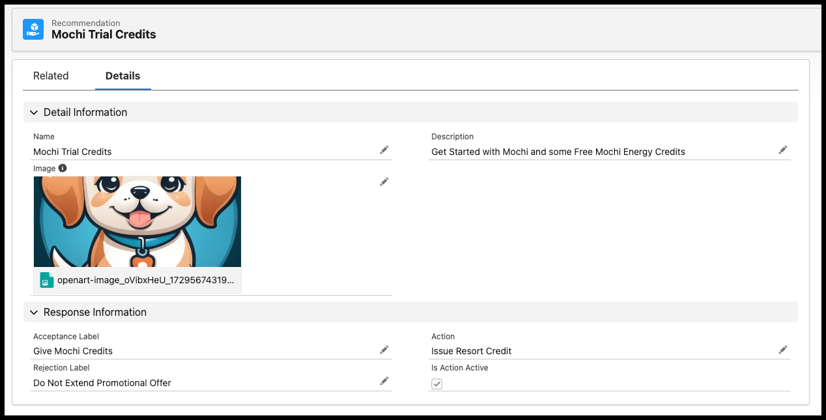The width and height of the screenshot is (826, 420).
Task: Edit the Image field pencil icon
Action: click(x=384, y=182)
